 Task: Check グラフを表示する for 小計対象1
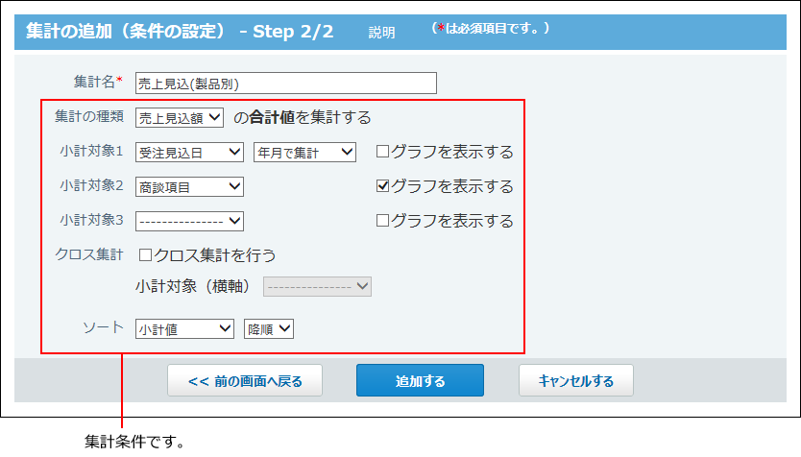382,152
